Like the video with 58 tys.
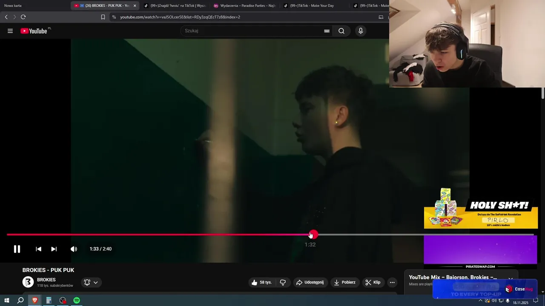The image size is (545, 306). [261, 282]
